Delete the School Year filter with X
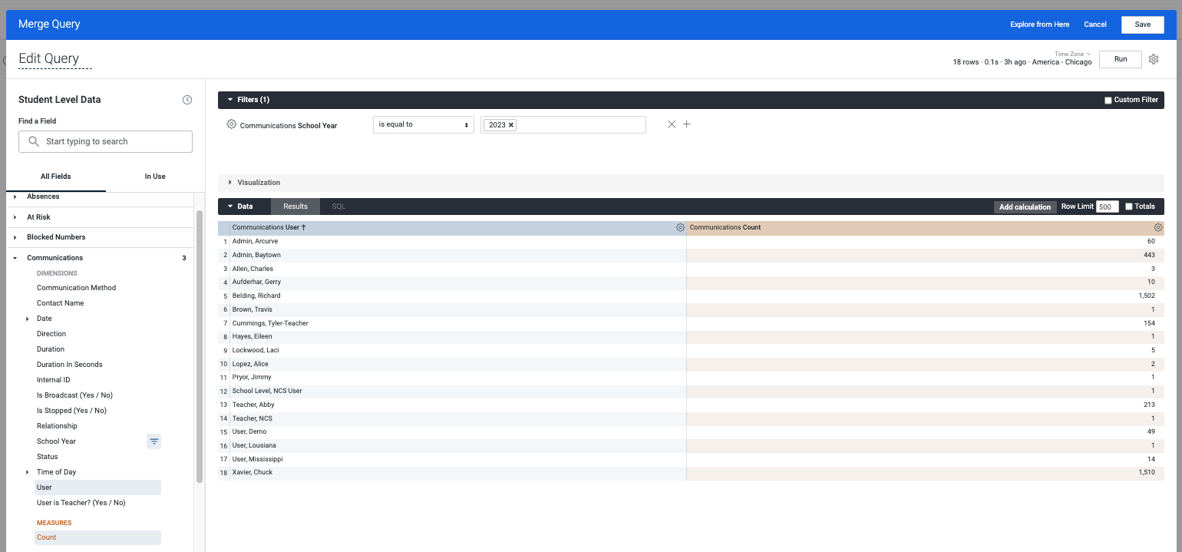The image size is (1182, 552). pyautogui.click(x=672, y=124)
